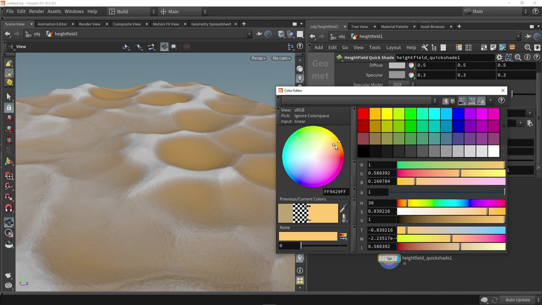
Task: Open the Render menu
Action: [36, 11]
